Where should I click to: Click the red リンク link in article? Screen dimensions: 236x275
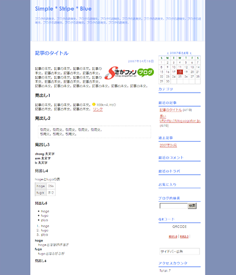[98, 109]
